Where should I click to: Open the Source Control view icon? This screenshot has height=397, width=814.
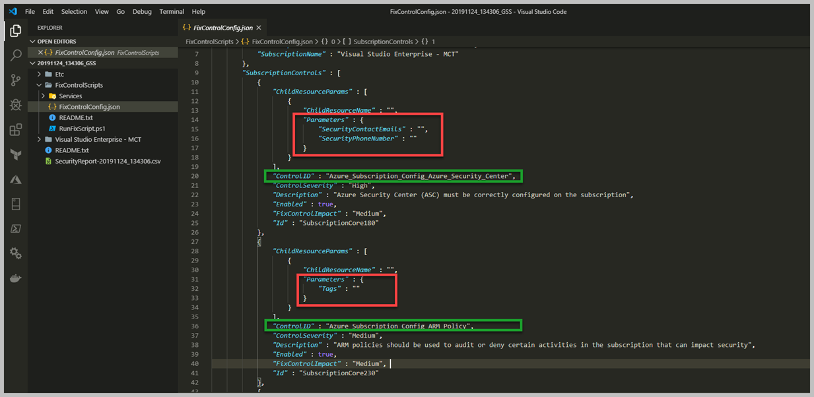[16, 80]
